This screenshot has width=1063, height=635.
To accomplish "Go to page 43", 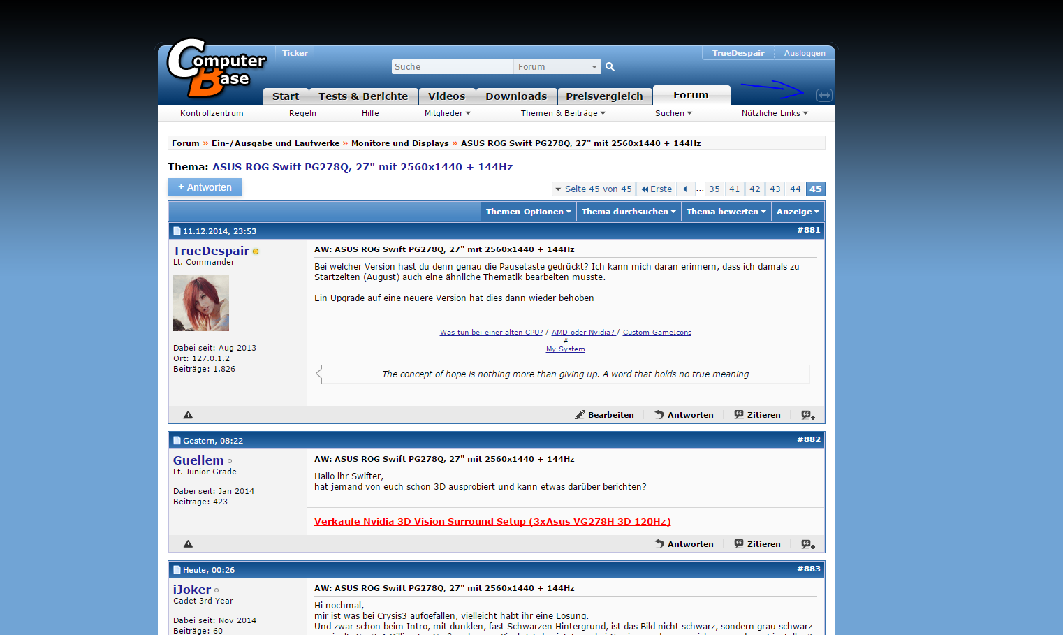I will [x=775, y=189].
